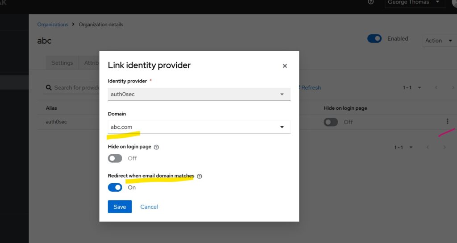457x243 pixels.
Task: Turn off Redirect when email domain matches
Action: pyautogui.click(x=115, y=188)
